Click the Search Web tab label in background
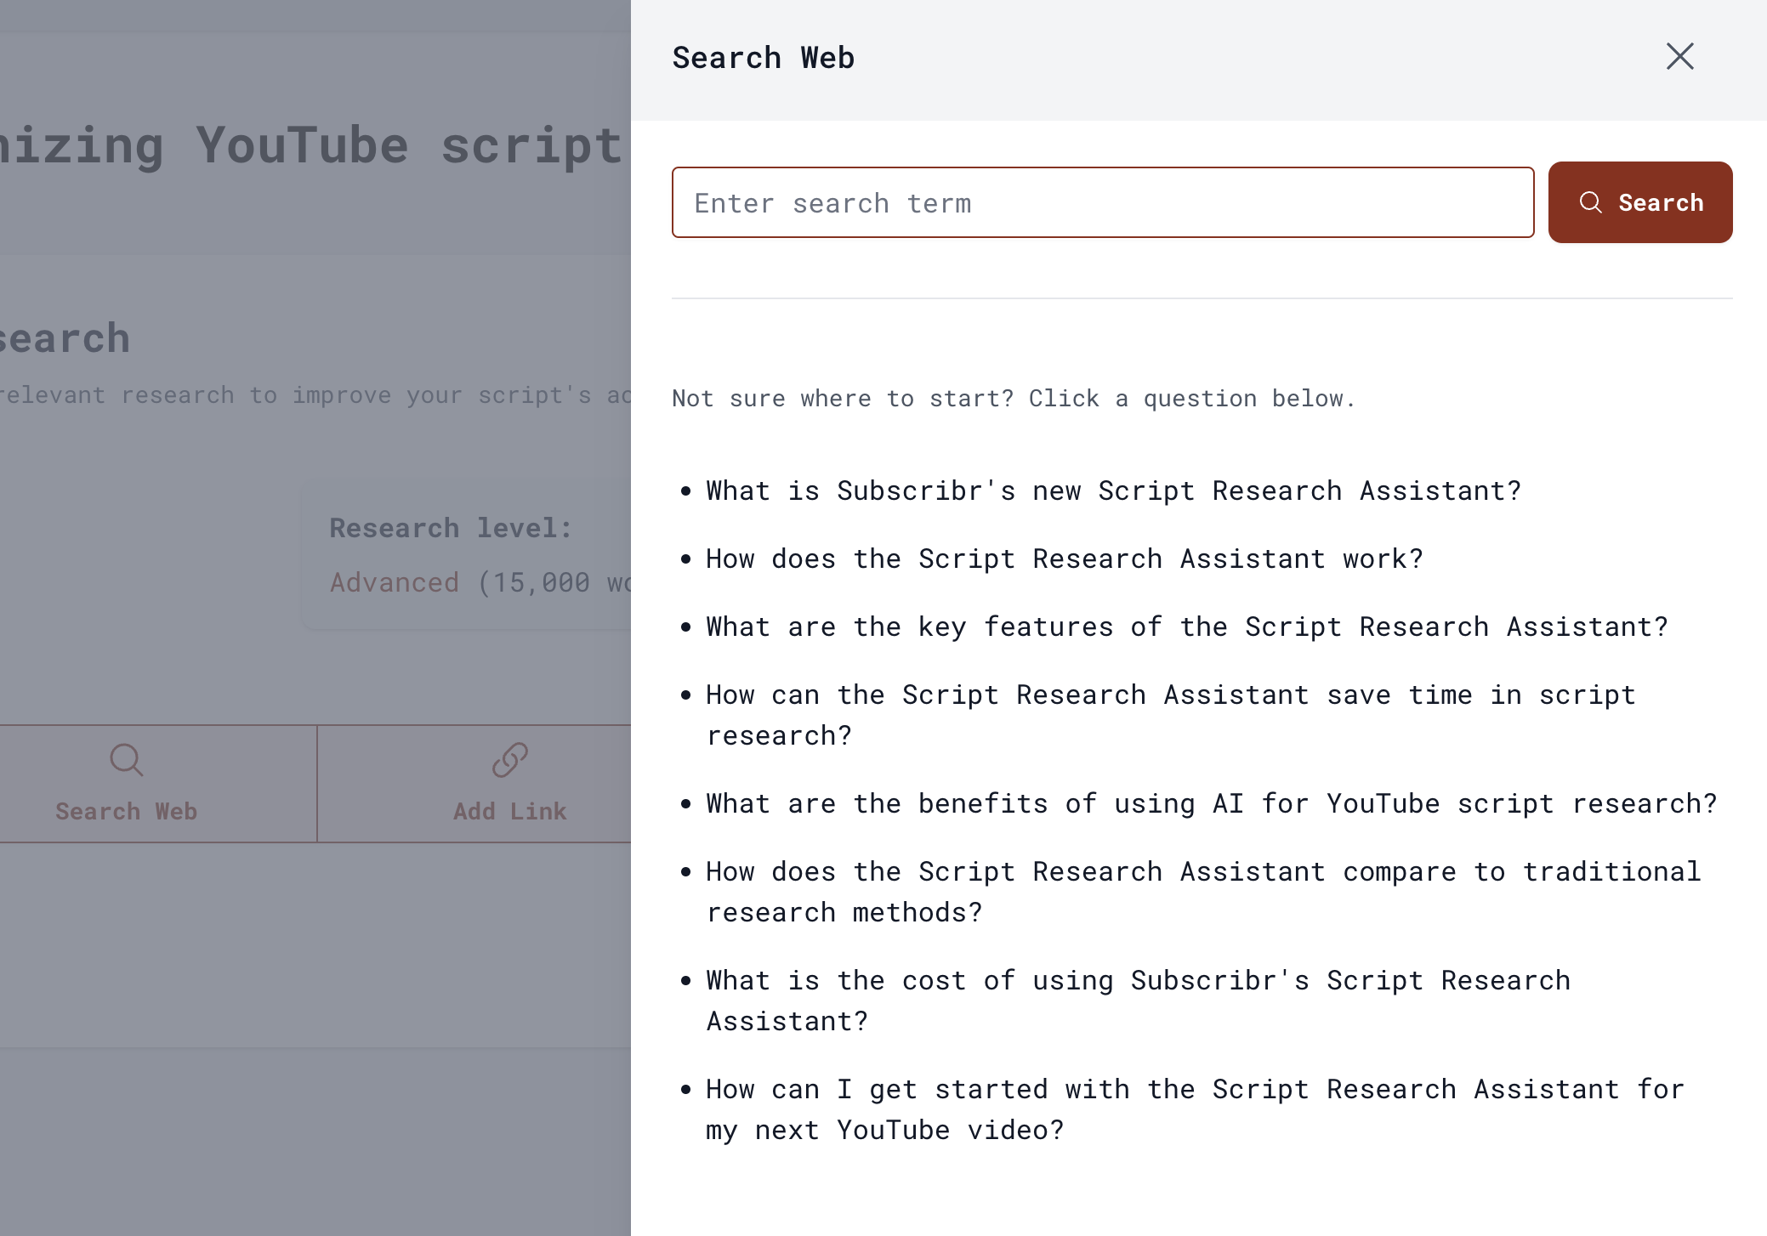Viewport: 1767px width, 1236px height. click(126, 812)
